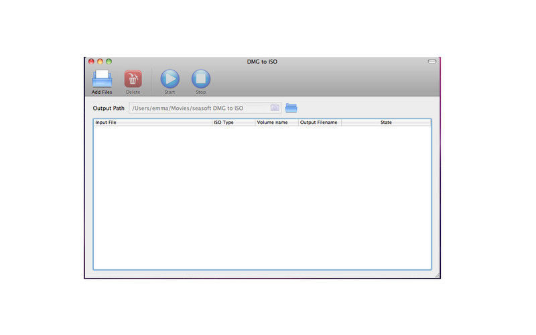Sort by the Input File column header
This screenshot has width=536, height=335.
click(x=153, y=123)
